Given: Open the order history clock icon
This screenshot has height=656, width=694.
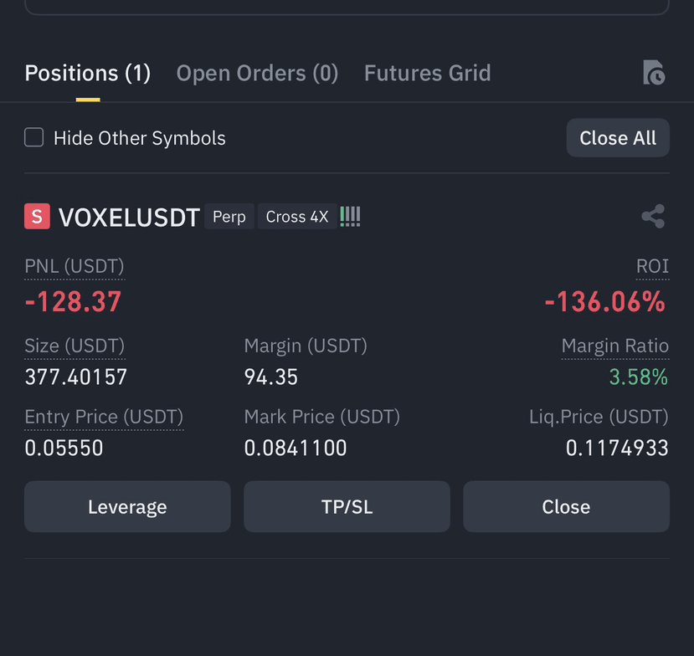Looking at the screenshot, I should pos(654,73).
